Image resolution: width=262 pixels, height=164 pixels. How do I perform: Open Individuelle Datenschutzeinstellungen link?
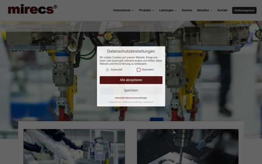point(131,98)
